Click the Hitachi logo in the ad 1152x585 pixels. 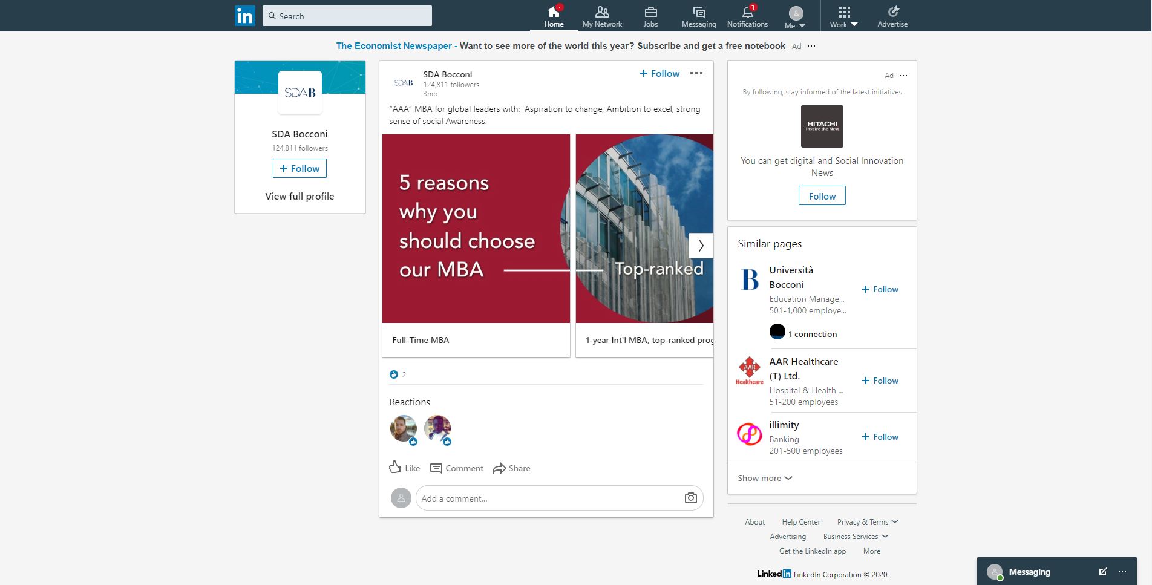tap(822, 126)
